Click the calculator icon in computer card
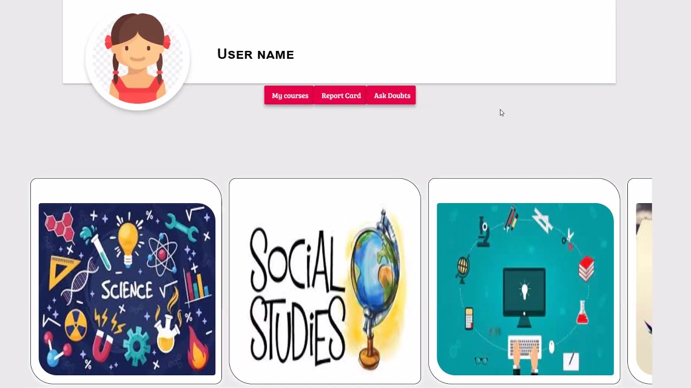 coord(469,318)
